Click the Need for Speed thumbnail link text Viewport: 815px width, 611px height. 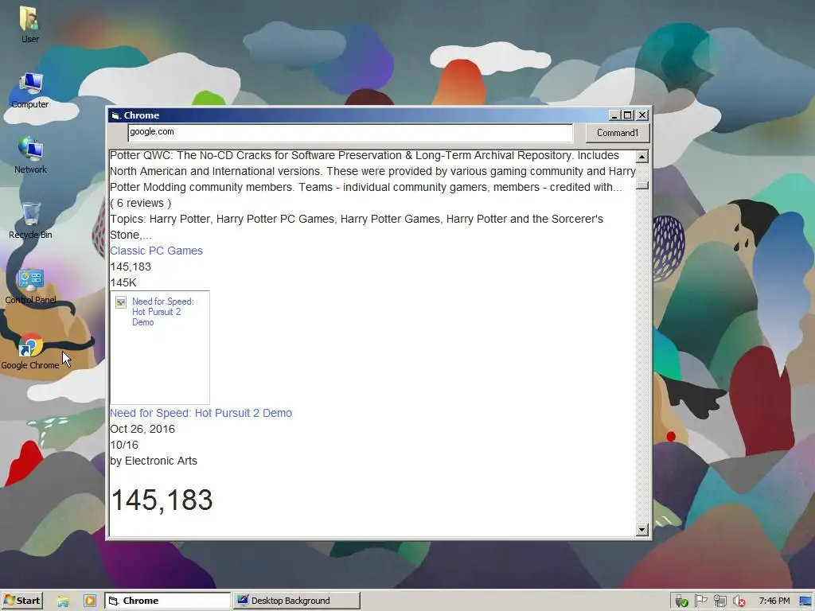pyautogui.click(x=162, y=312)
